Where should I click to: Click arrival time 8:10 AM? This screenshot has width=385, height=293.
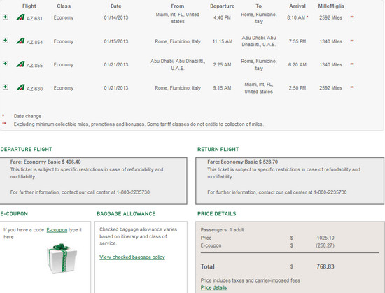(296, 17)
